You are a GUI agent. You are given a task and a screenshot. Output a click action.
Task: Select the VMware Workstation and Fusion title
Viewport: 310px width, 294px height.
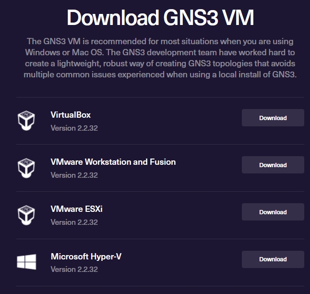(113, 162)
